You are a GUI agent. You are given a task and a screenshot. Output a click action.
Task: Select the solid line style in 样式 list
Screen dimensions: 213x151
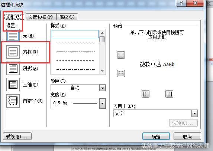tap(75, 34)
